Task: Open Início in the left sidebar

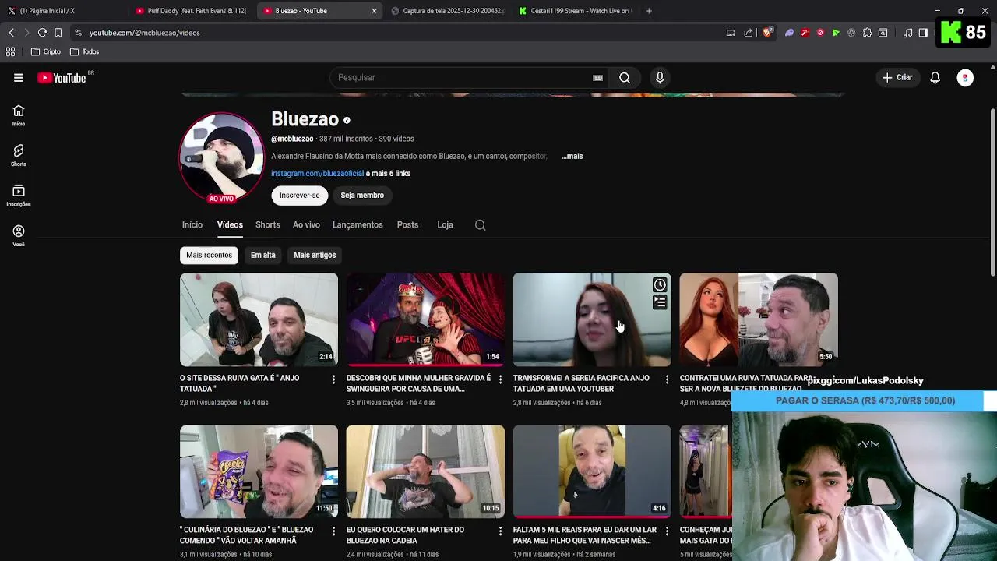Action: tap(19, 115)
